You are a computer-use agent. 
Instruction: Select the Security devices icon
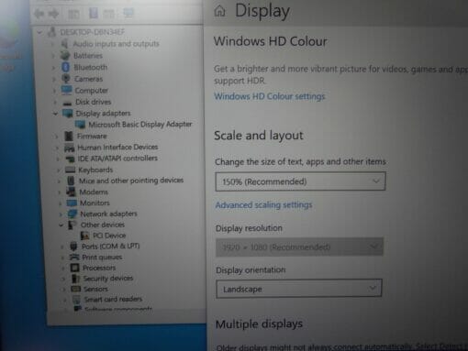pos(75,279)
